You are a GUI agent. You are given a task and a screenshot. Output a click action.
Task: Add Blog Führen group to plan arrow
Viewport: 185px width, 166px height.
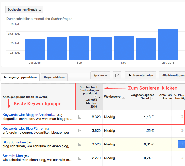point(182,130)
